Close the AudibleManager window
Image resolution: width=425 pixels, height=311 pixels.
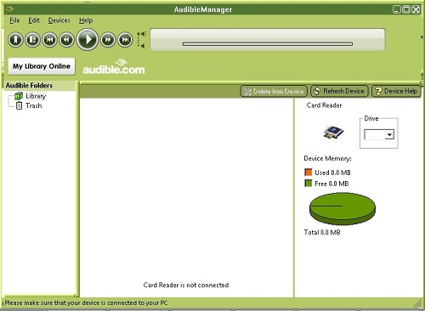pos(416,9)
